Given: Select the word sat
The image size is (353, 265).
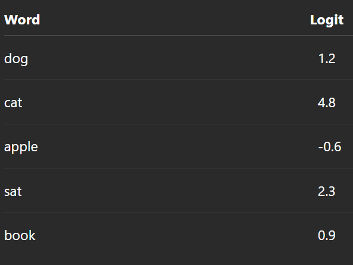Looking at the screenshot, I should click(13, 192).
